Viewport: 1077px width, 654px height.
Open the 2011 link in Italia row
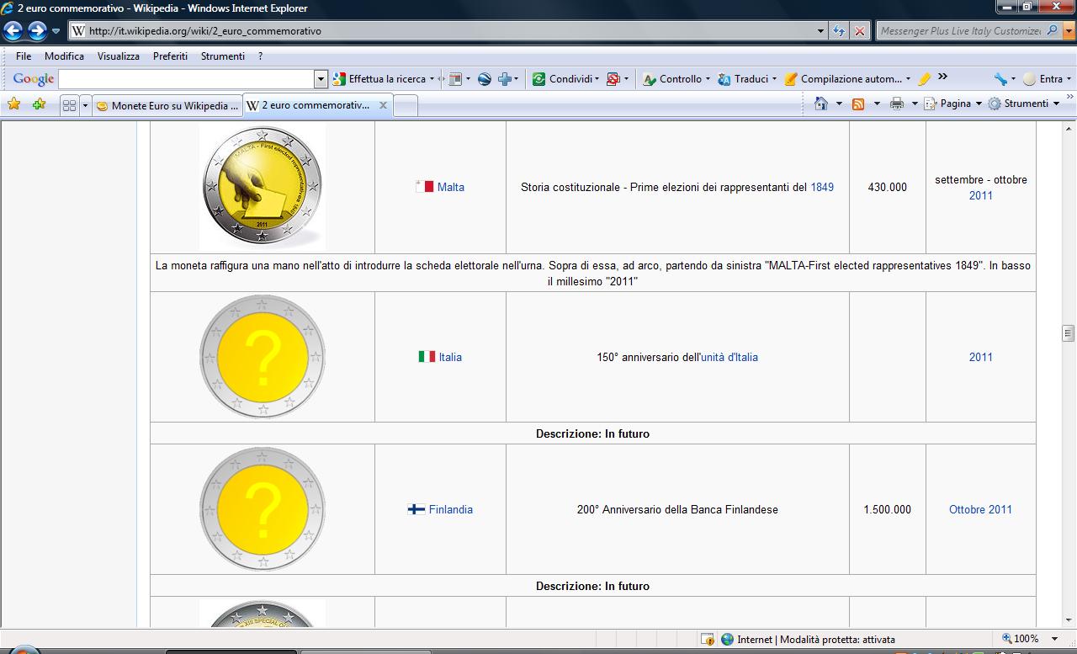tap(980, 357)
